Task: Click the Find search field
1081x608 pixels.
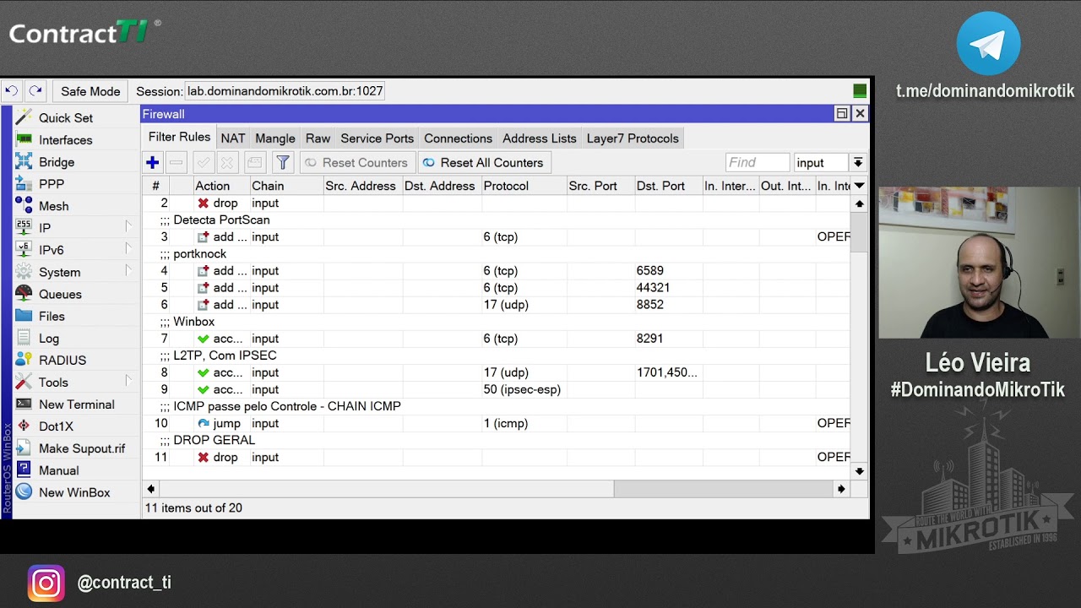Action: tap(758, 163)
